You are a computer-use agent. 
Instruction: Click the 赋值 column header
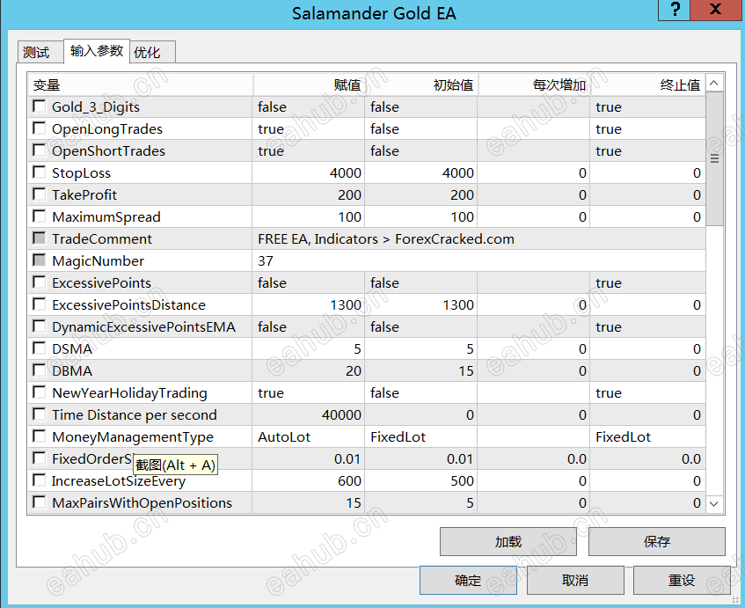click(309, 85)
